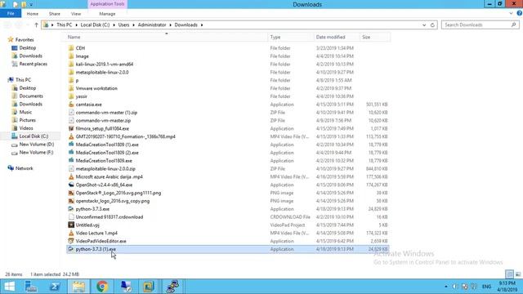Click the Users breadcrumb in address bar
Viewport: 523px width, 294px height.
pos(123,25)
